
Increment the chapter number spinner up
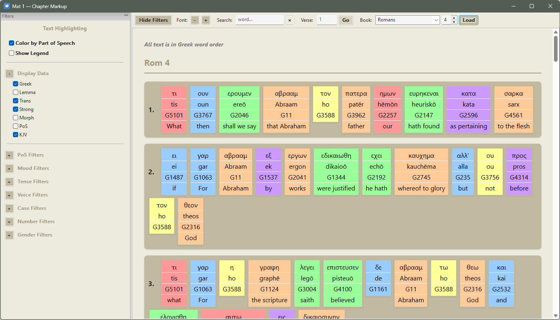pos(454,18)
